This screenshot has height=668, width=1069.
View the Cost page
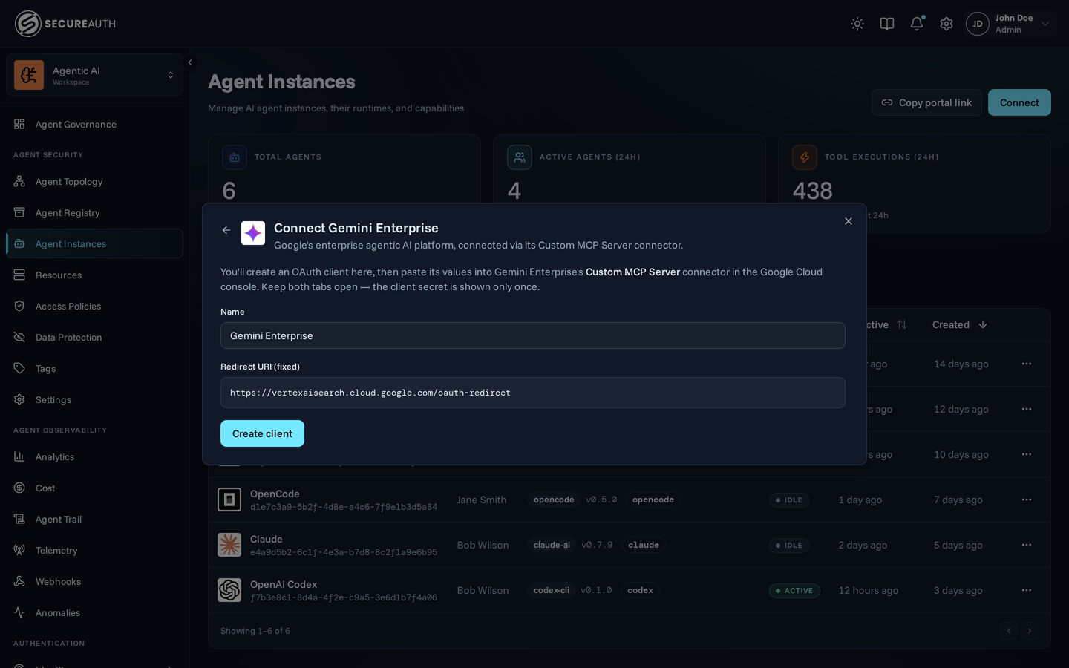pyautogui.click(x=94, y=488)
